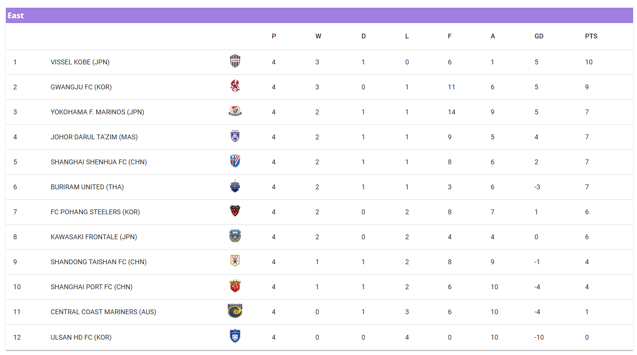Viewport: 637px width, 355px height.
Task: Click the Buriram United club crest
Action: tap(235, 186)
